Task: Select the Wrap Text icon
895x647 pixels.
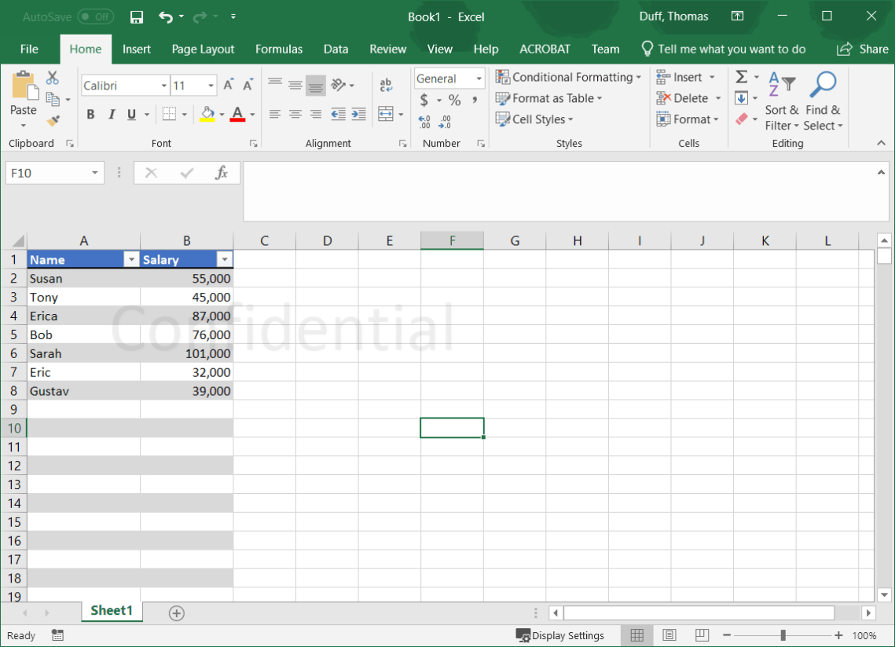Action: [384, 83]
